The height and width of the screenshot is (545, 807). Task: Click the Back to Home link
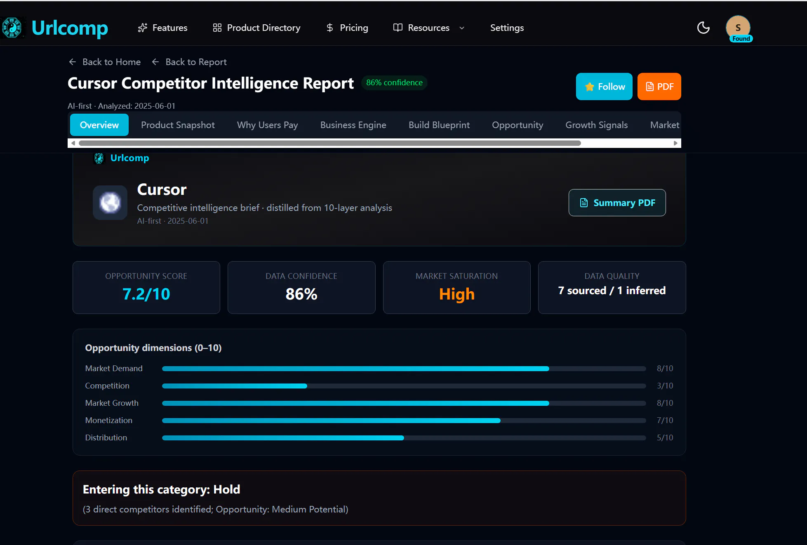(x=105, y=62)
